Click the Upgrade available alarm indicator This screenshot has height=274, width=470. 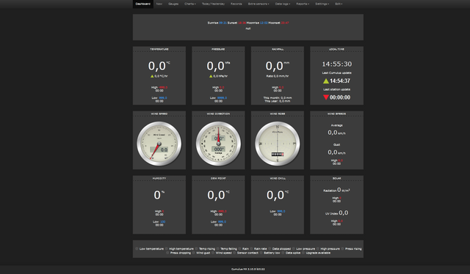pos(303,253)
